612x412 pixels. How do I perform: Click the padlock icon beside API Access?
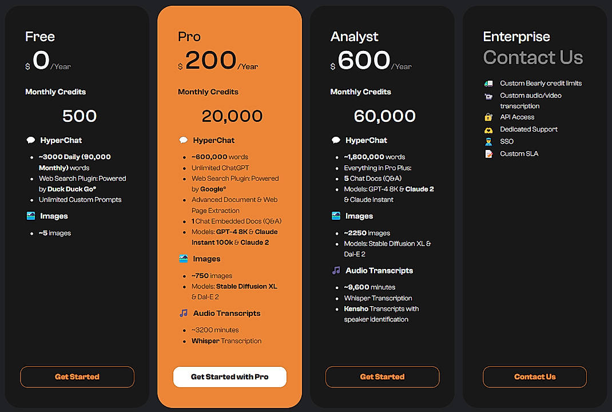(490, 117)
